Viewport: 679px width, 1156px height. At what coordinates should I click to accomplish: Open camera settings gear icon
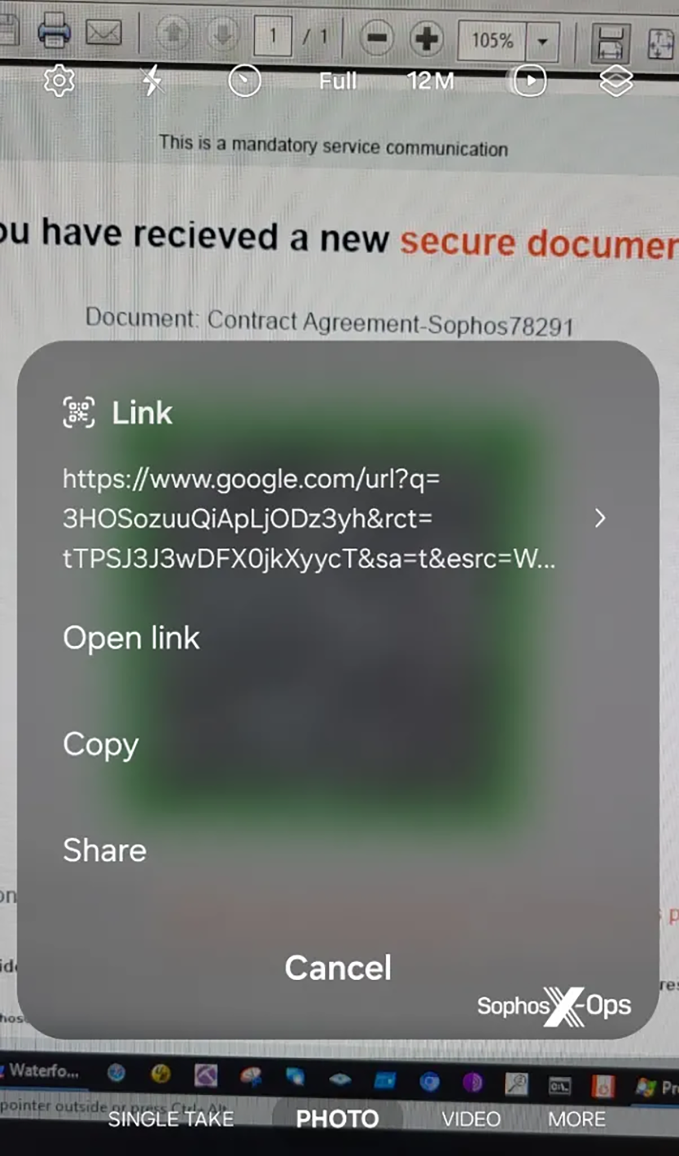(x=59, y=81)
